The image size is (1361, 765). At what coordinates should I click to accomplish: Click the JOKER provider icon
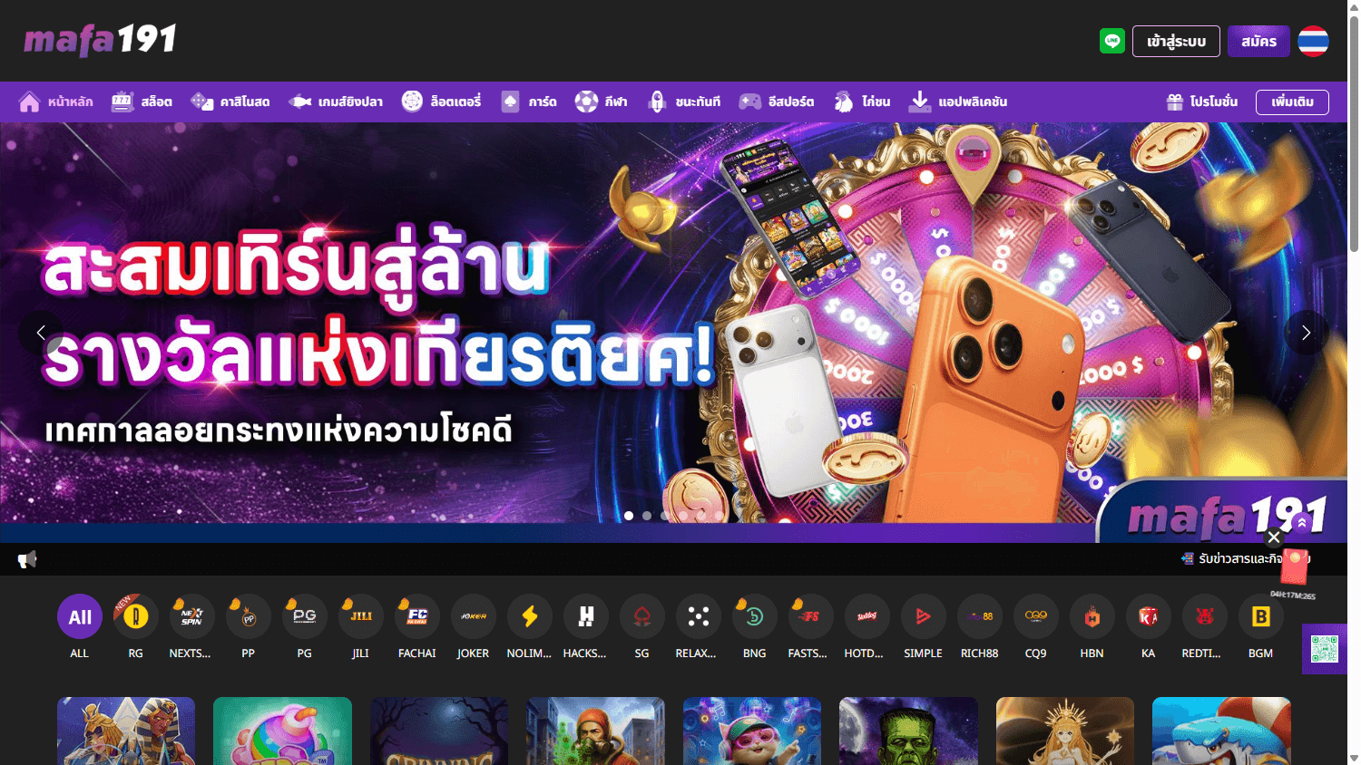tap(473, 616)
